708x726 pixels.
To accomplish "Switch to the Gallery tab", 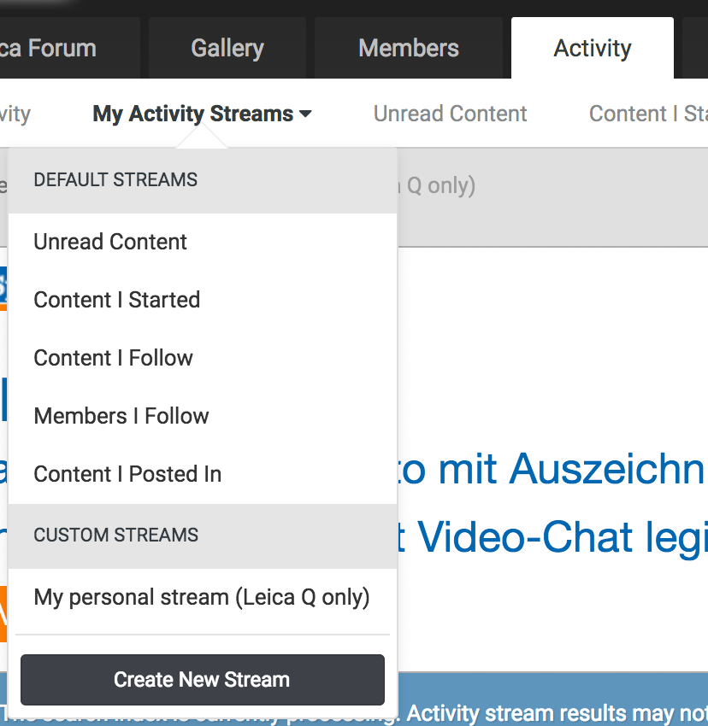I will 227,48.
